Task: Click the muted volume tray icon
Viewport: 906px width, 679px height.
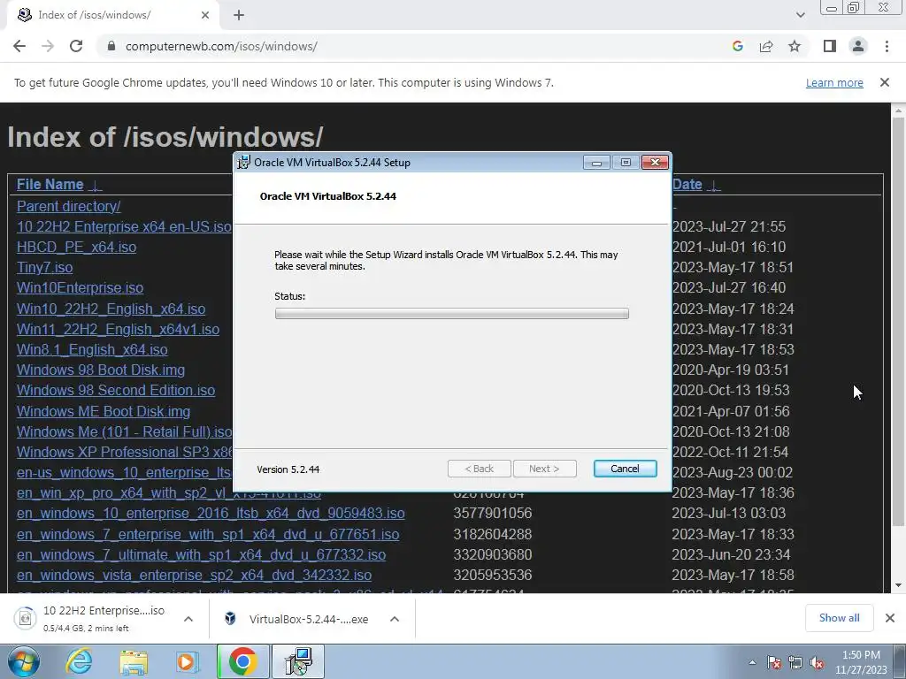Action: point(817,662)
